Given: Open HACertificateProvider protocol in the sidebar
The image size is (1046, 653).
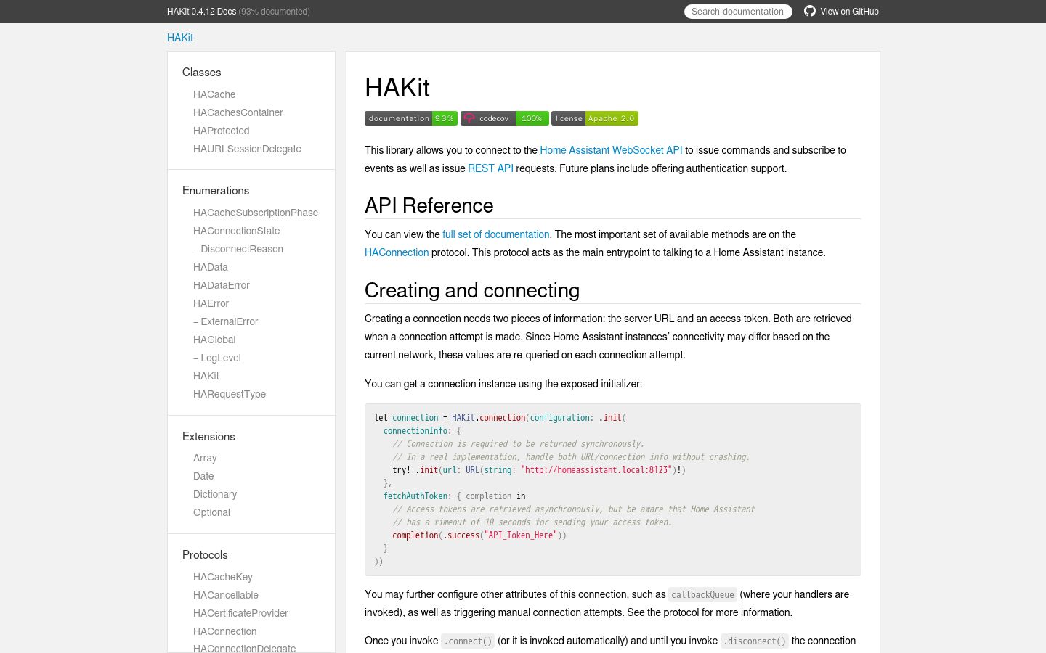Looking at the screenshot, I should tap(240, 613).
